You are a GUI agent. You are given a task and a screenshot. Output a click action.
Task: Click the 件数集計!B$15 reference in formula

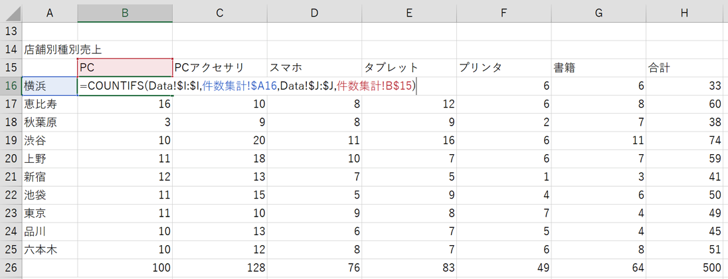[x=375, y=86]
